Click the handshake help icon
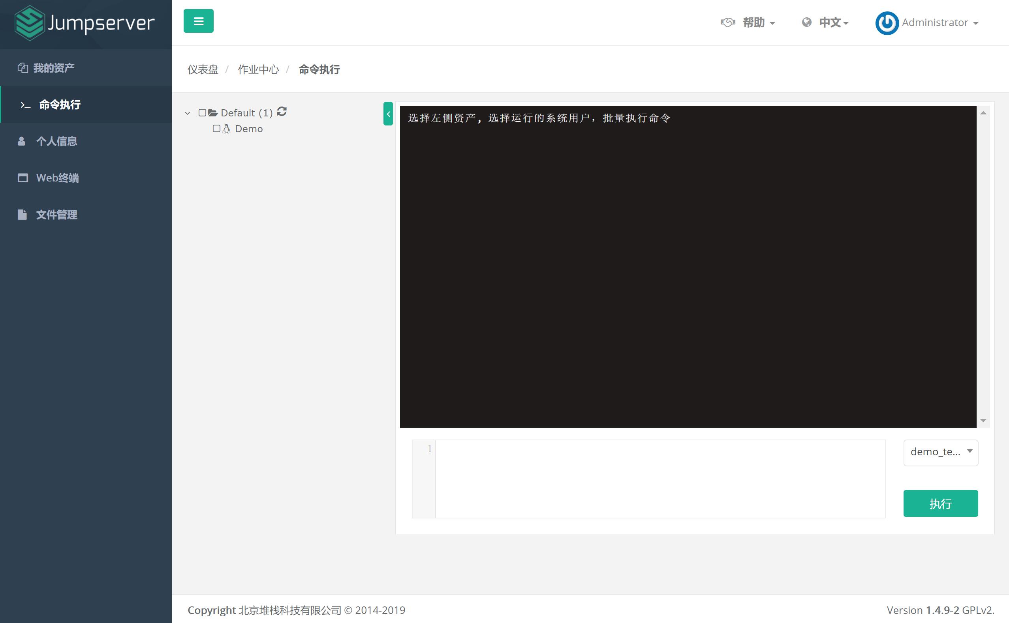 tap(728, 22)
